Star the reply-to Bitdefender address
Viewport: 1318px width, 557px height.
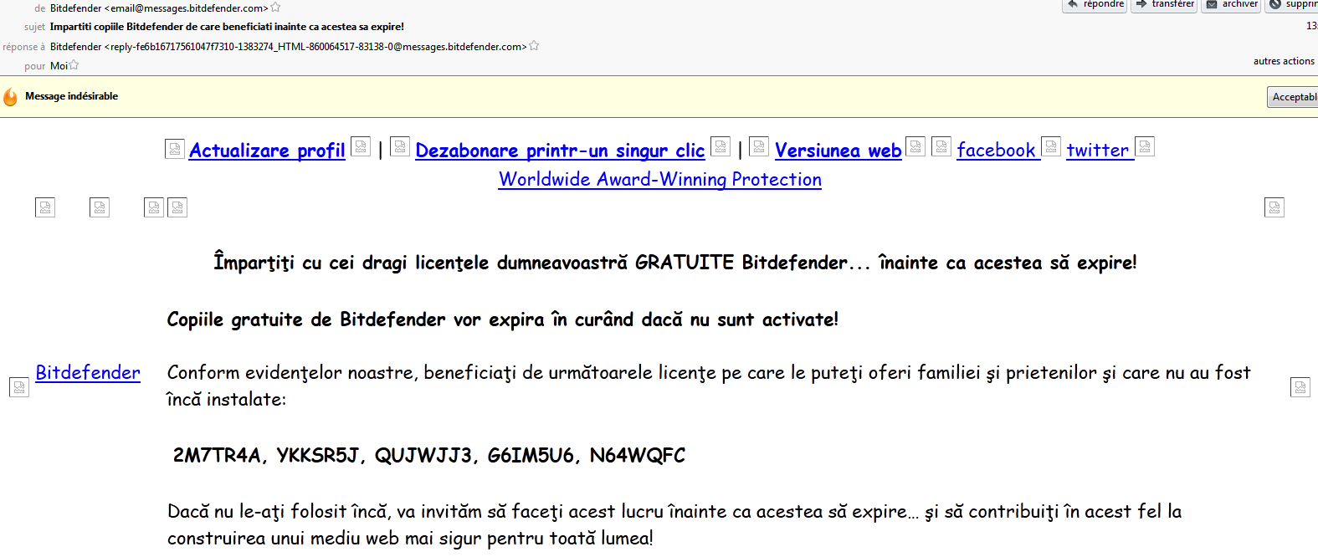point(534,46)
